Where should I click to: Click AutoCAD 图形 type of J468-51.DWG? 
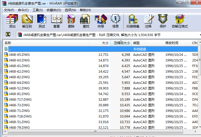click(144, 122)
